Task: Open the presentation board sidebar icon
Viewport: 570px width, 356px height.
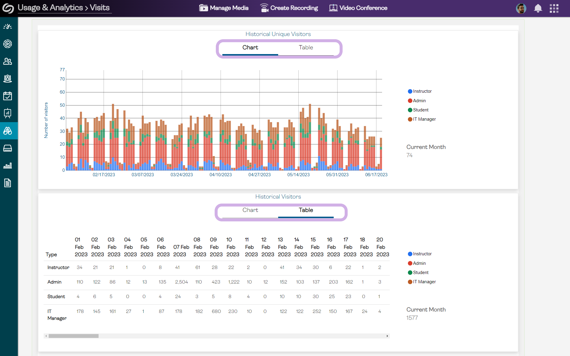Action: (8, 113)
